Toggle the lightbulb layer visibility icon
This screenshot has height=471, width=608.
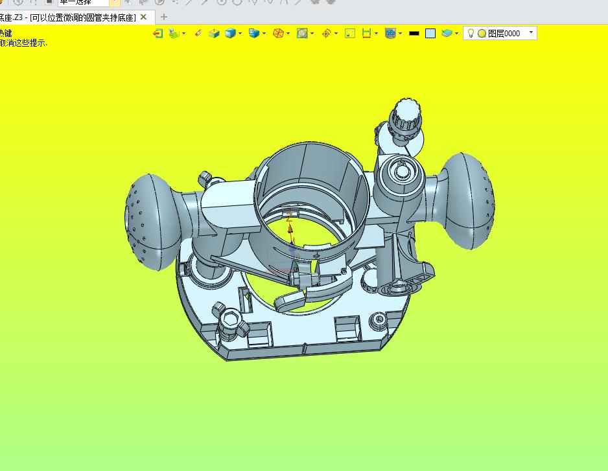[x=471, y=33]
